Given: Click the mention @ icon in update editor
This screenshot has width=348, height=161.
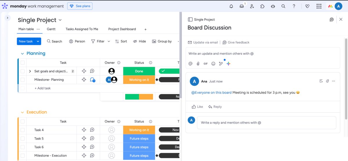Looking at the screenshot, I should tap(191, 64).
